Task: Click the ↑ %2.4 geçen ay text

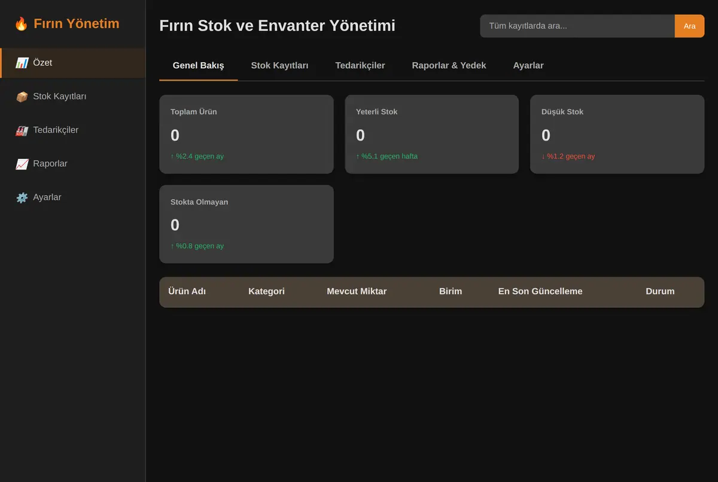Action: click(197, 156)
